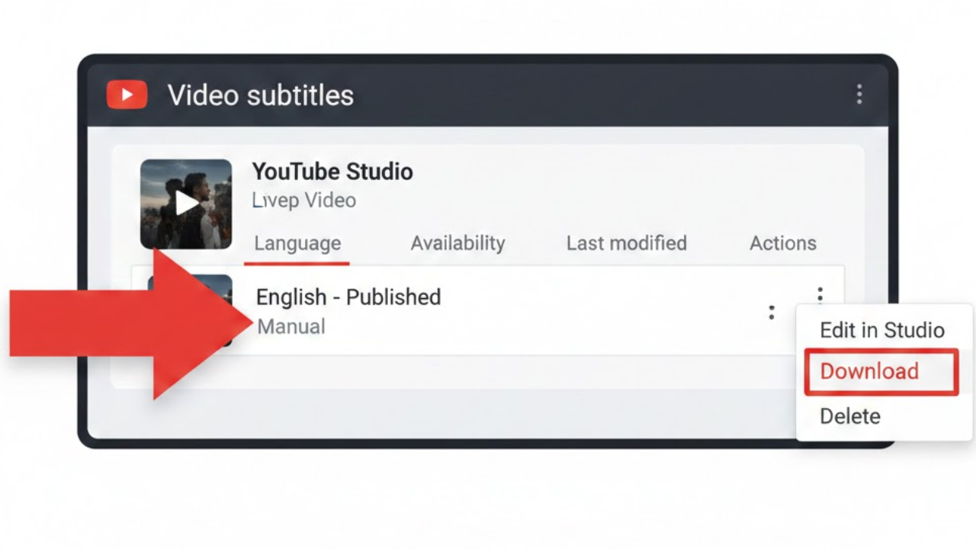Viewport: 976px width, 549px height.
Task: Select the play button overlay icon
Action: point(186,204)
